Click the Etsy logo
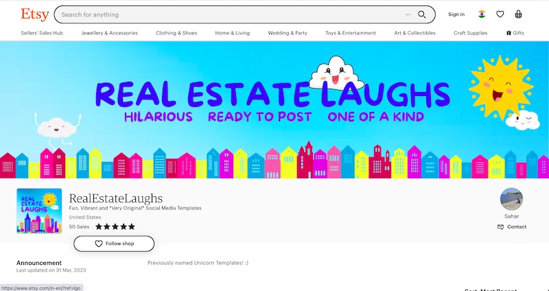Screen dimensions: 549x291 pos(35,14)
